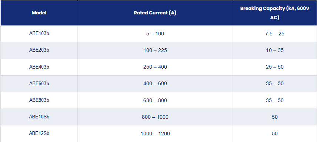Click the 400 – 600 rated current cell
The width and height of the screenshot is (317, 142).
pos(155,84)
